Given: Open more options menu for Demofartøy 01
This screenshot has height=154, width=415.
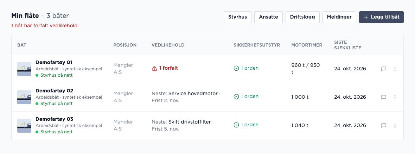Looking at the screenshot, I should pyautogui.click(x=395, y=69).
